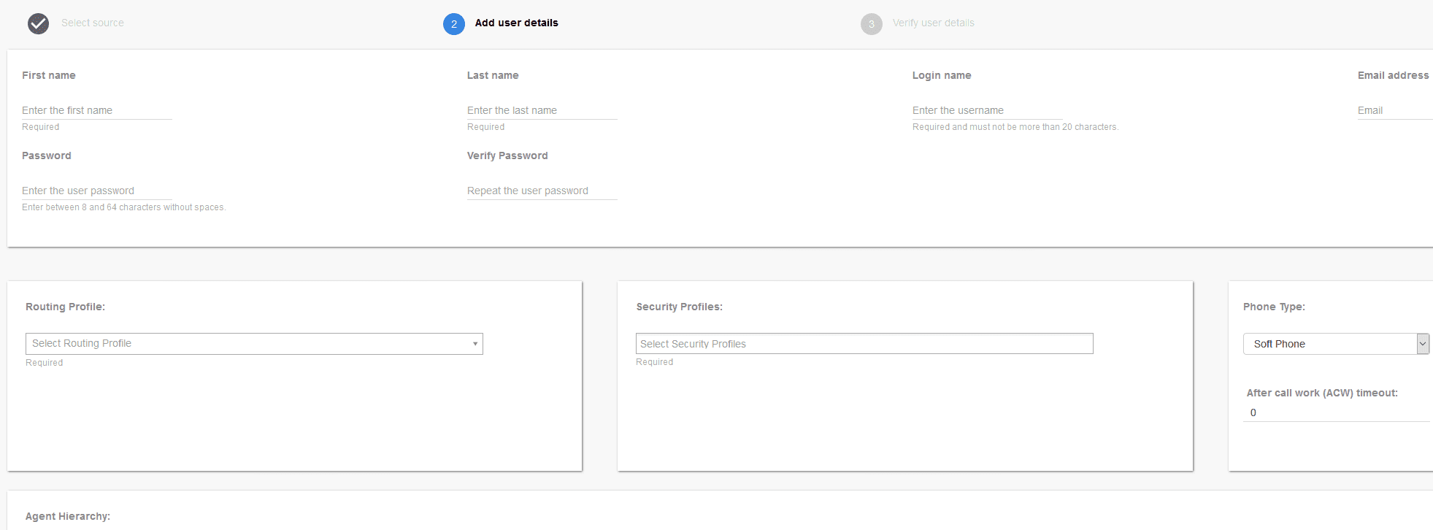The height and width of the screenshot is (530, 1433).
Task: Focus the user password field
Action: (97, 191)
